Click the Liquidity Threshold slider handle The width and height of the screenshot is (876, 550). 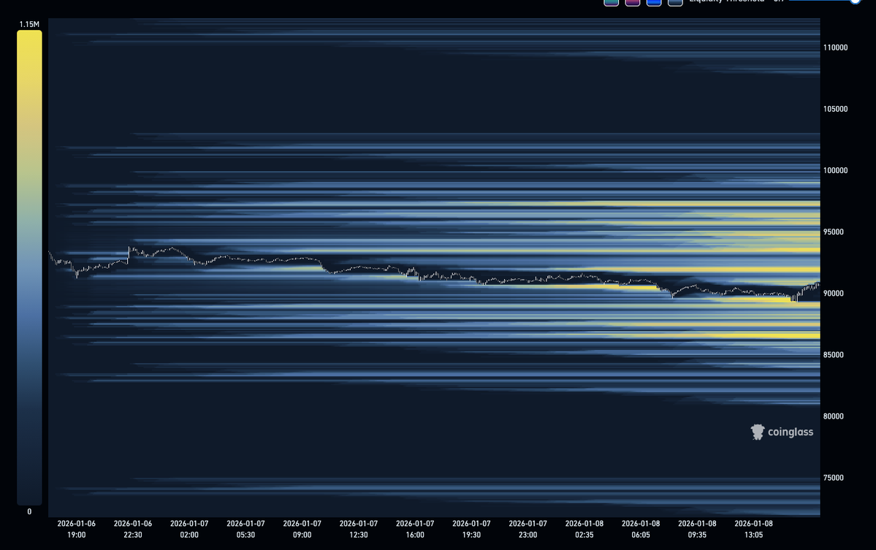(856, 1)
